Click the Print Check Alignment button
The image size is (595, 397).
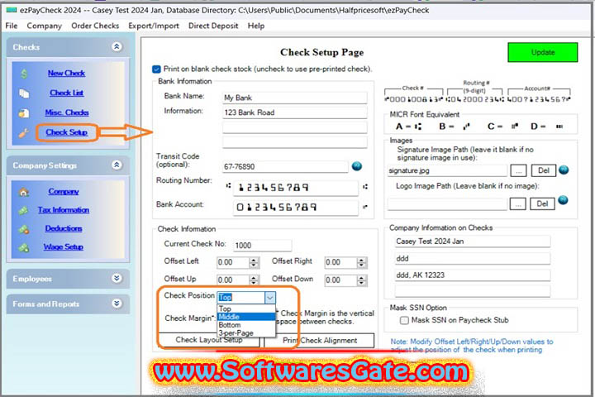click(x=320, y=341)
